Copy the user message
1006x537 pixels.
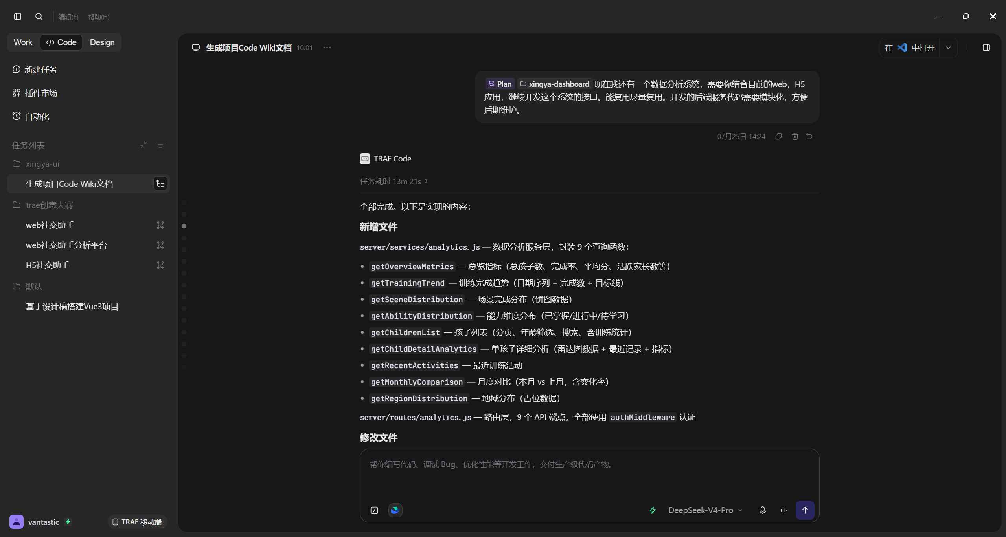(x=778, y=136)
